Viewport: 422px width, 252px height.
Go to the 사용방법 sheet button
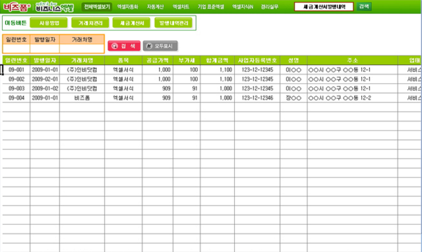(49, 23)
